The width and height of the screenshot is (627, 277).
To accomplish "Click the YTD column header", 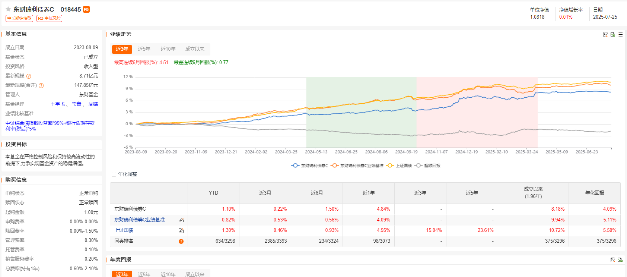I will click(x=213, y=193).
